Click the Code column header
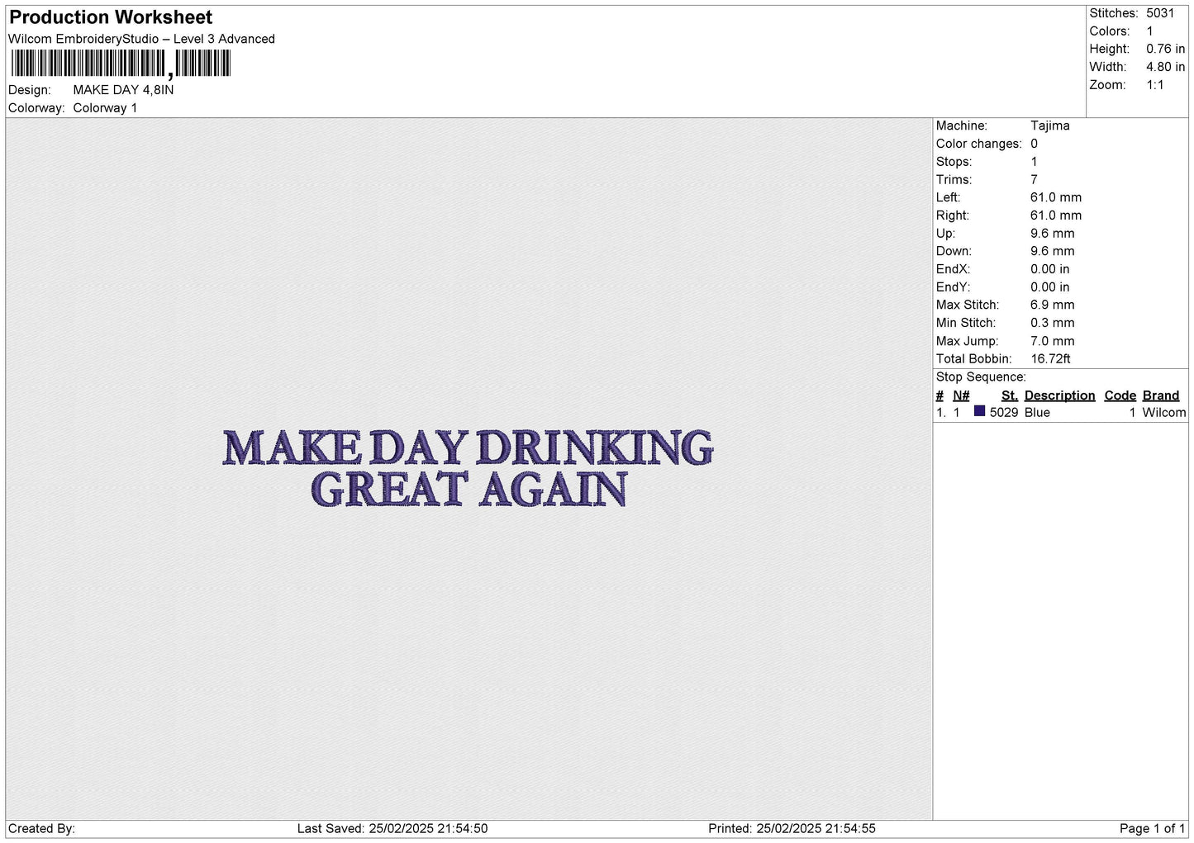 tap(1120, 395)
